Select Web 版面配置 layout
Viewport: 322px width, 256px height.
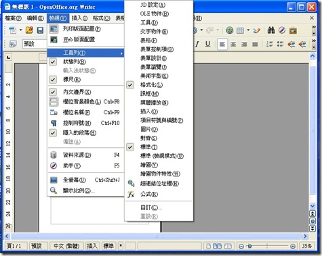pyautogui.click(x=85, y=40)
